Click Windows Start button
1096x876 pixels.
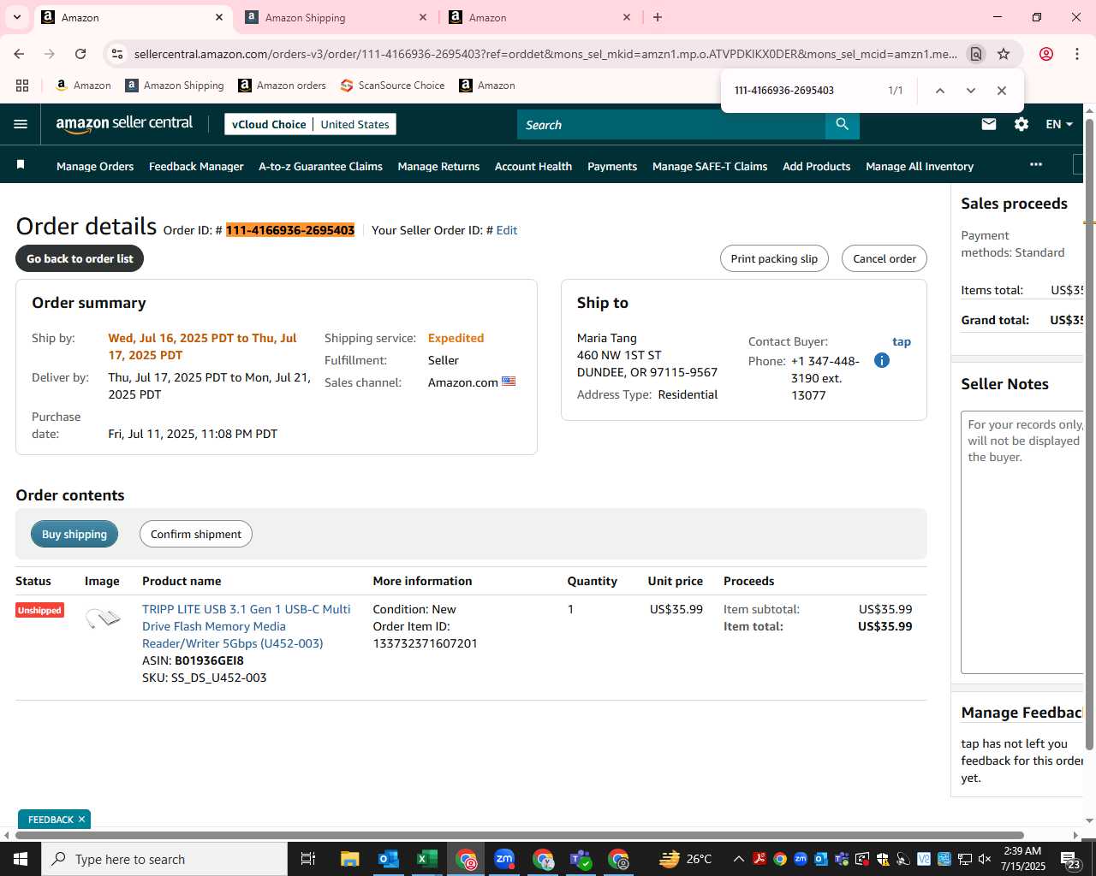pos(21,859)
